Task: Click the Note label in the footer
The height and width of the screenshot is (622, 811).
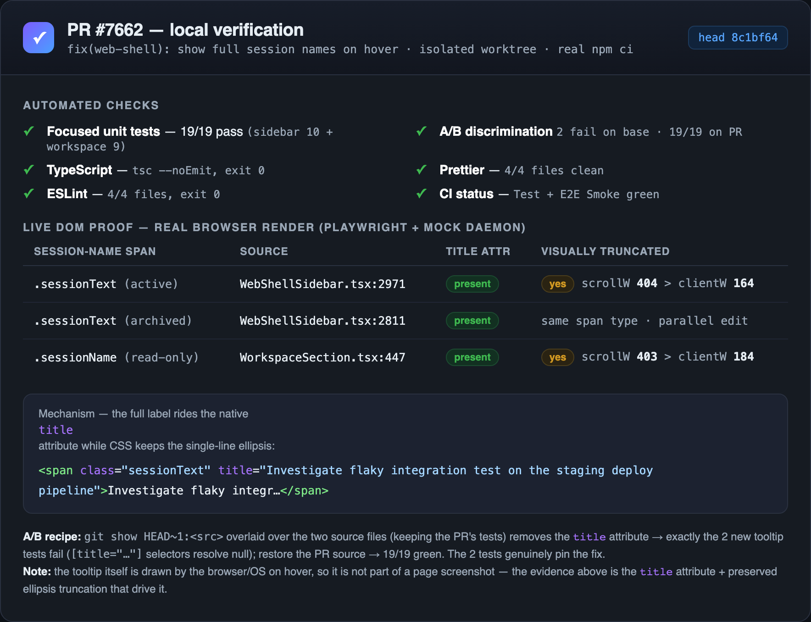Action: [x=37, y=572]
